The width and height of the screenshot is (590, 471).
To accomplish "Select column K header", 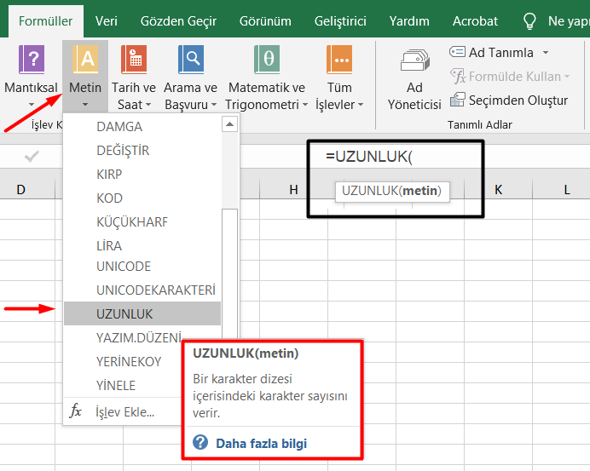I will point(498,189).
